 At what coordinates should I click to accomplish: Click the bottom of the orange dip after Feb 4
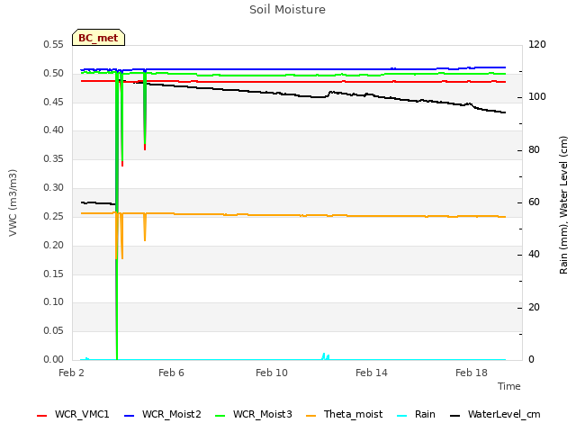(145, 238)
